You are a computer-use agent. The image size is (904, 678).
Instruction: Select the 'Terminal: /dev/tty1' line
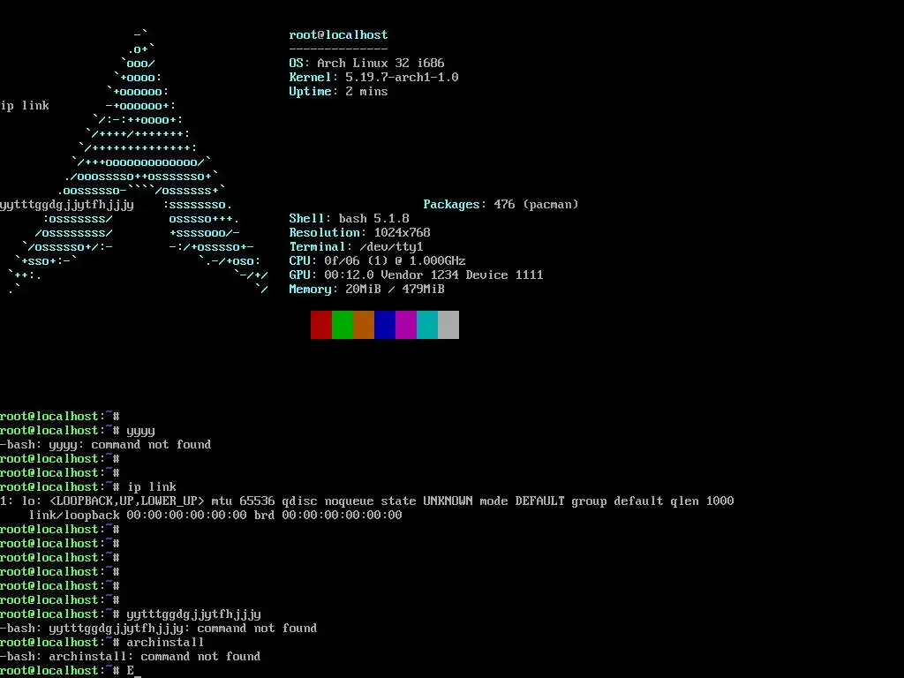(x=357, y=247)
